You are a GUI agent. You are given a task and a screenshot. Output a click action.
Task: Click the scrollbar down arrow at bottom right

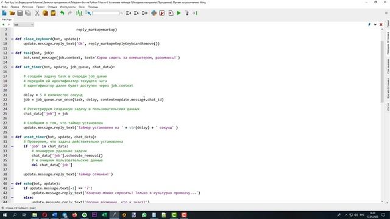[382, 201]
